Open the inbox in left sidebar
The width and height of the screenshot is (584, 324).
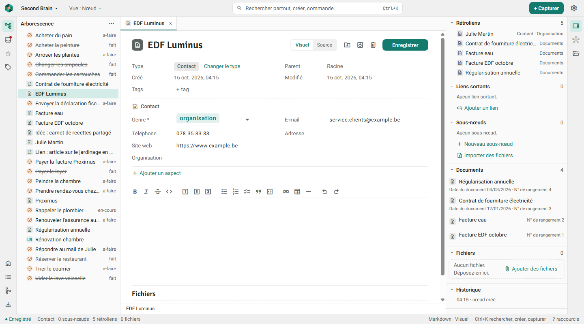(8, 40)
